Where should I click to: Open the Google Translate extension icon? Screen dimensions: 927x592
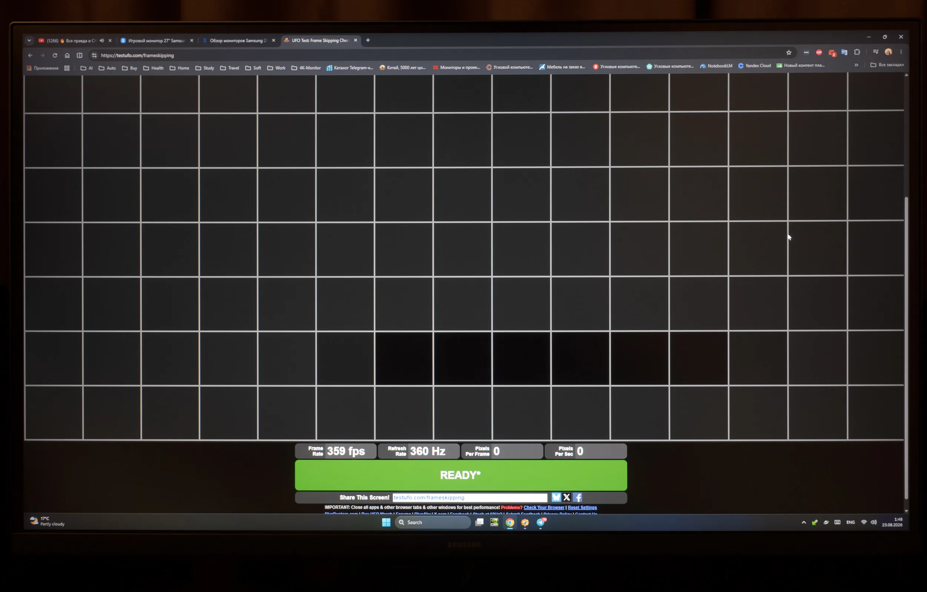(844, 52)
